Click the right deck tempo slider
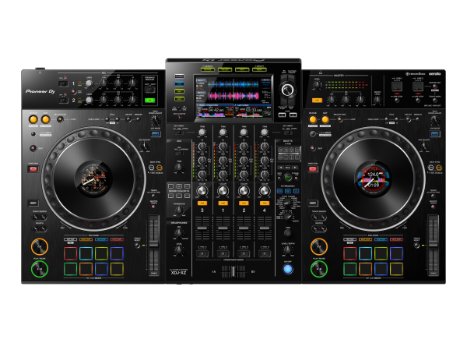467x343 pixels. 434,246
